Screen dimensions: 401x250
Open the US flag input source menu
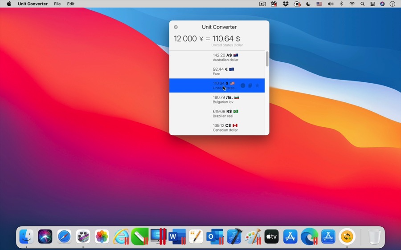pyautogui.click(x=319, y=4)
